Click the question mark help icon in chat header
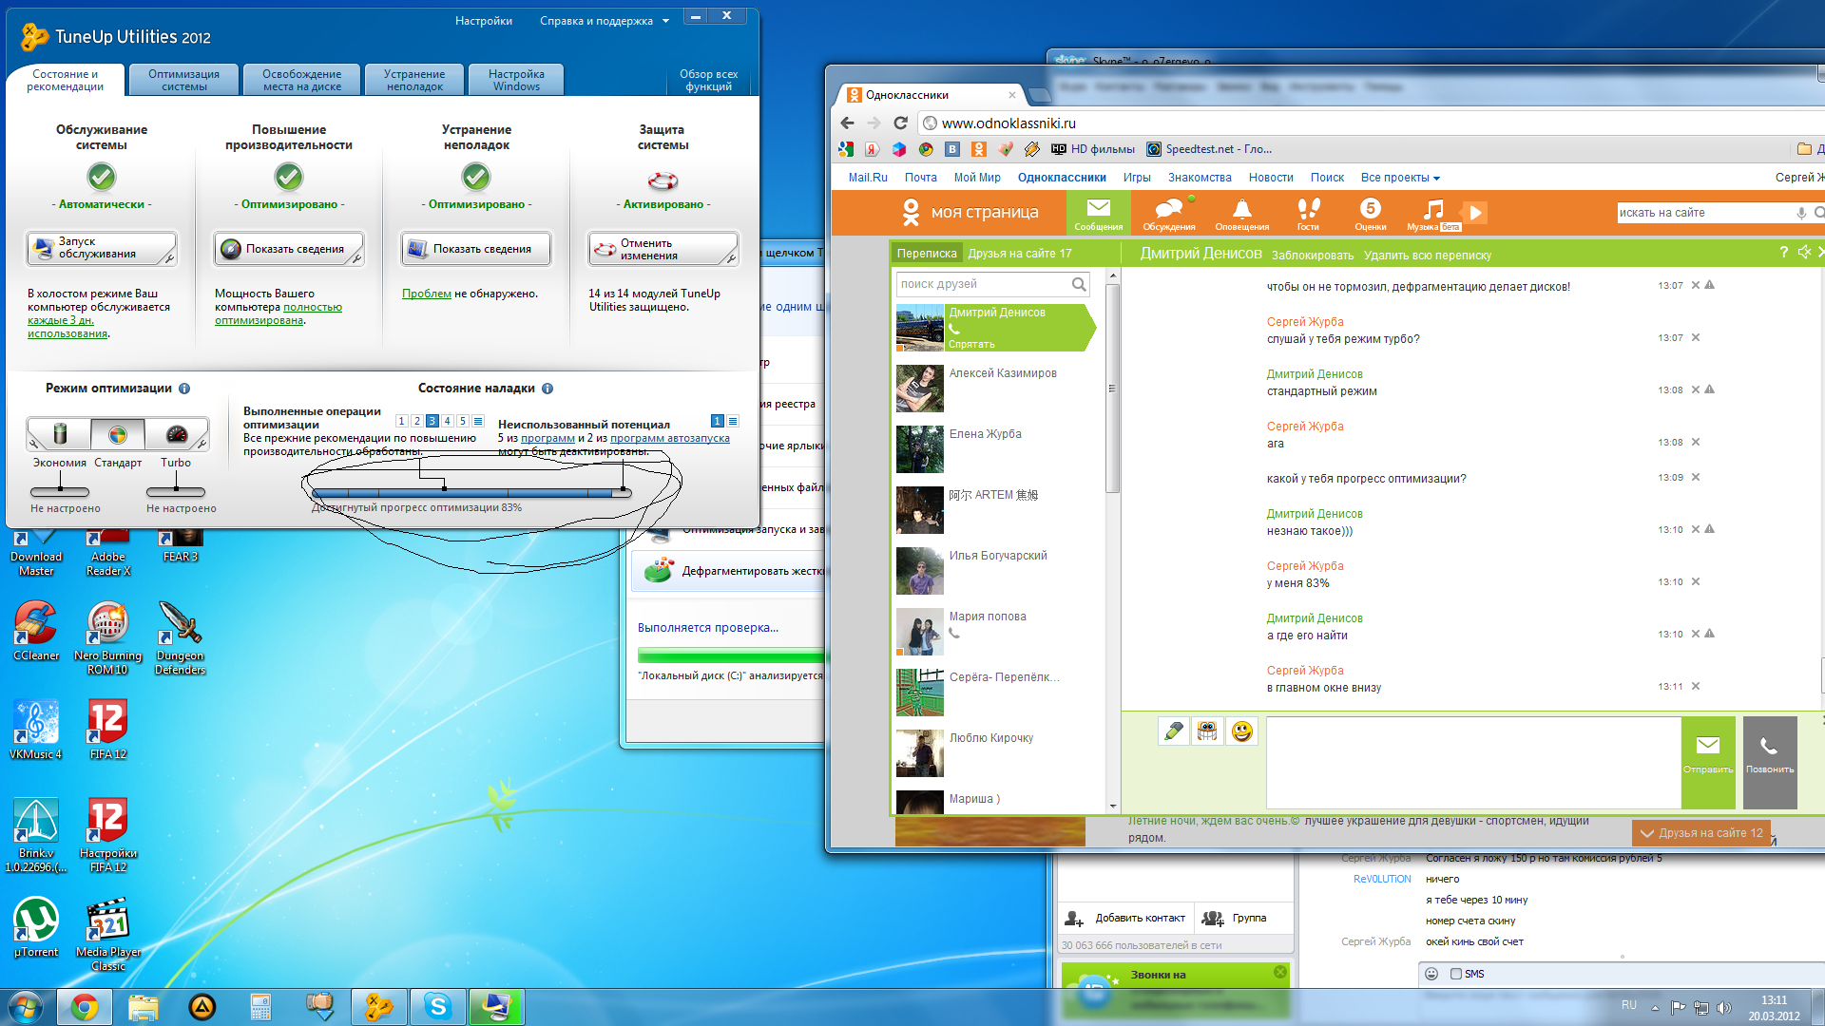The width and height of the screenshot is (1825, 1026). pos(1784,252)
